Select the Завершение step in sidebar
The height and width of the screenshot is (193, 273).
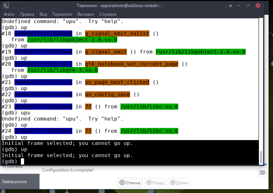pyautogui.click(x=14, y=181)
